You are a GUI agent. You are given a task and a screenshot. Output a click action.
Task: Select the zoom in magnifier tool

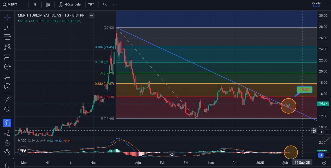coord(7,109)
